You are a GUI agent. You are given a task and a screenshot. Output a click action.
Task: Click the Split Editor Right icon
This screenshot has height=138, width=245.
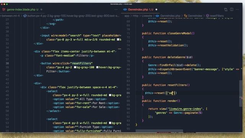coord(232,10)
